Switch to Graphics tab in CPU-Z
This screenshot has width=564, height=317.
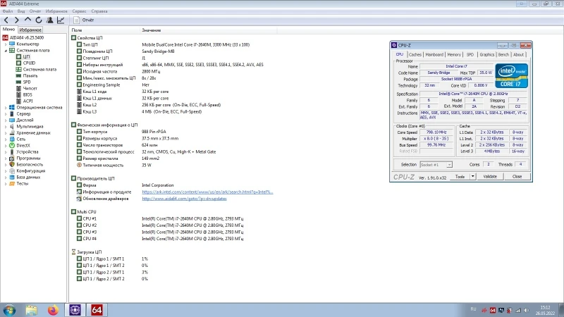coord(486,55)
